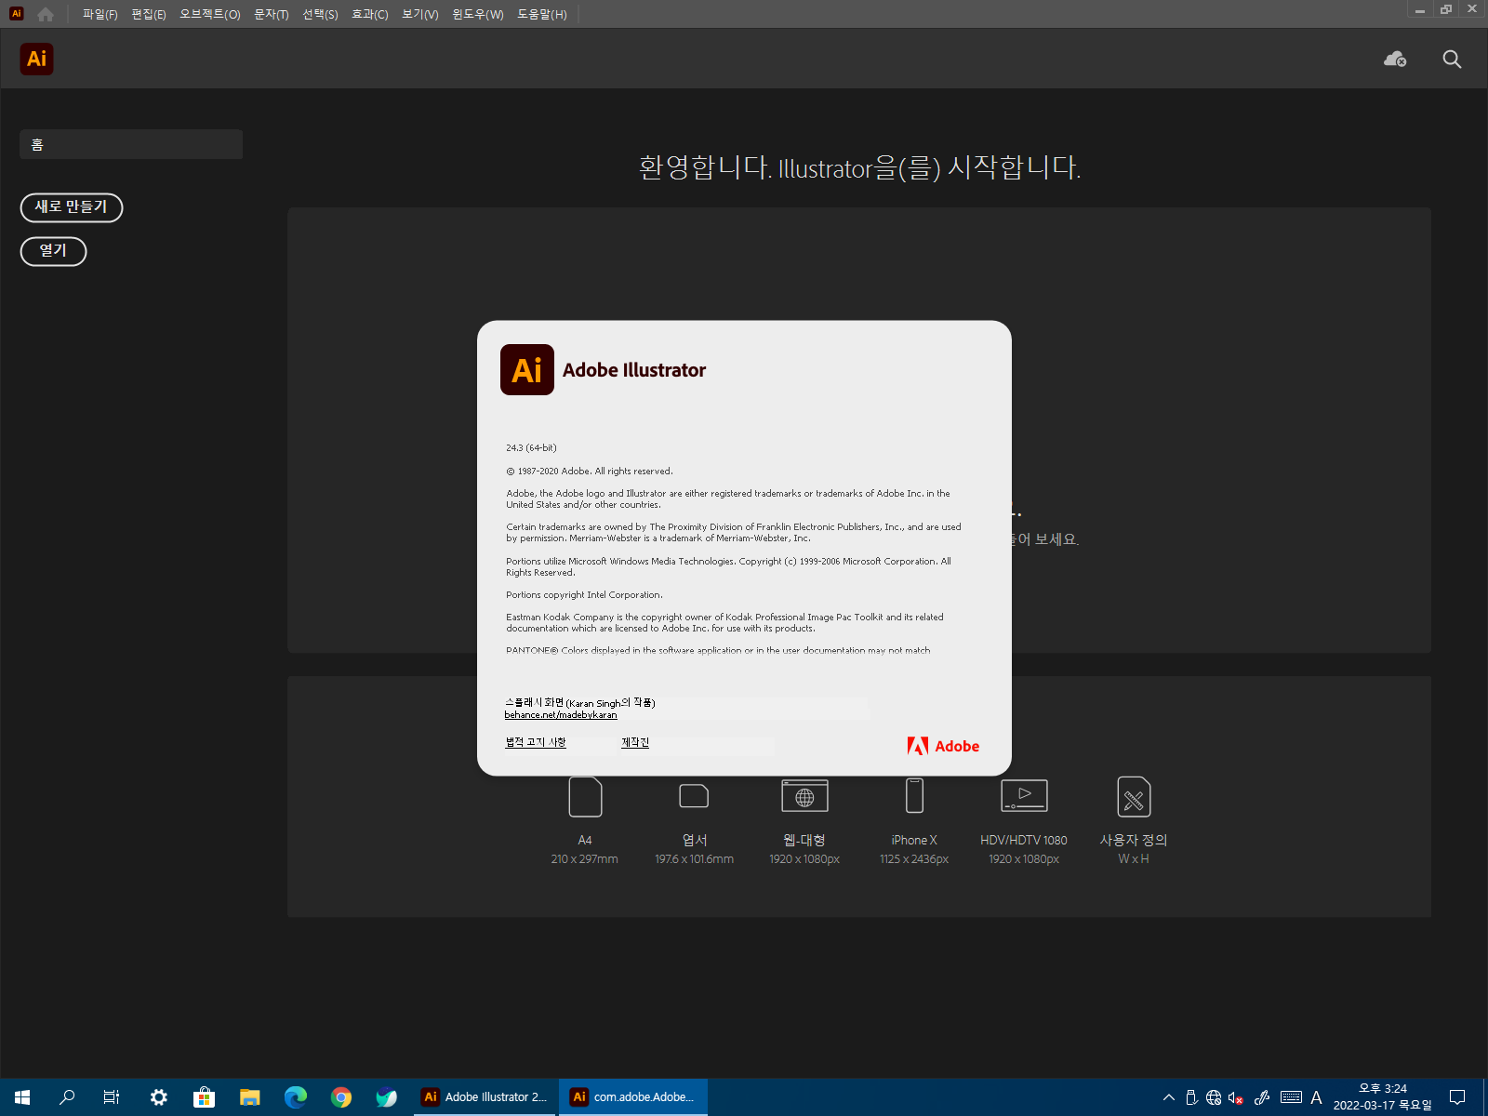Viewport: 1488px width, 1116px height.
Task: Click the 열기 button
Action: pos(53,251)
